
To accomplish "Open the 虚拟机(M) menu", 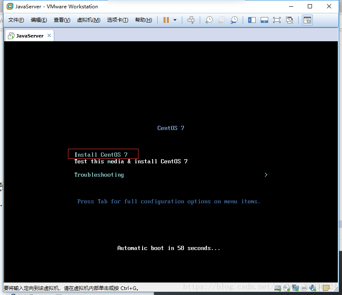I will (88, 20).
